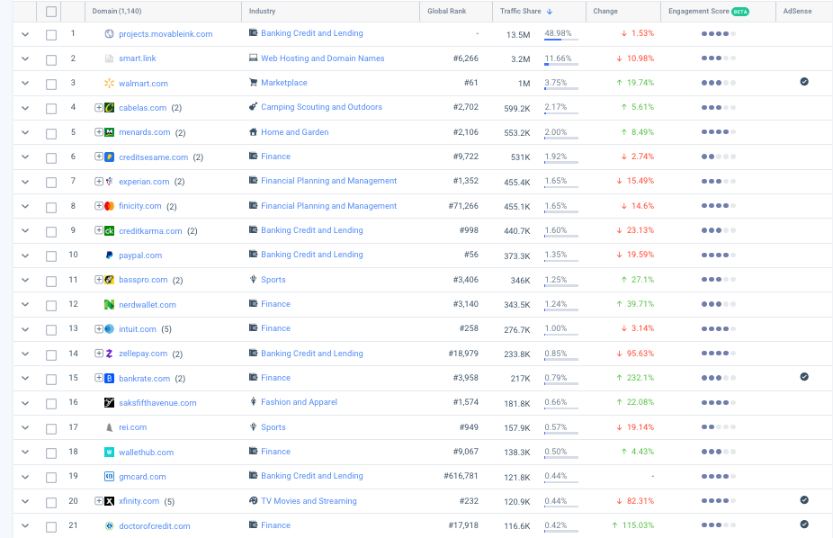The height and width of the screenshot is (538, 833).
Task: Check the rei.com row checkbox
Action: (x=51, y=428)
